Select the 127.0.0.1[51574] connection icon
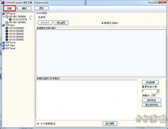Image resolution: width=168 pixels, height=129 pixels. click(10, 19)
